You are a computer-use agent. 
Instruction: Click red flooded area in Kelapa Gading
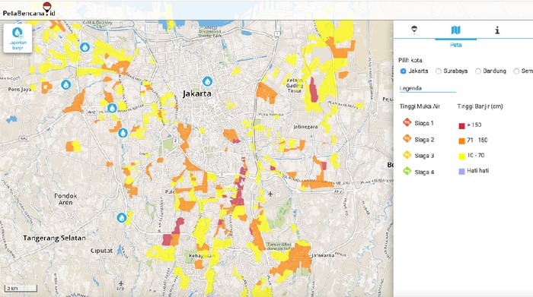coord(314,90)
